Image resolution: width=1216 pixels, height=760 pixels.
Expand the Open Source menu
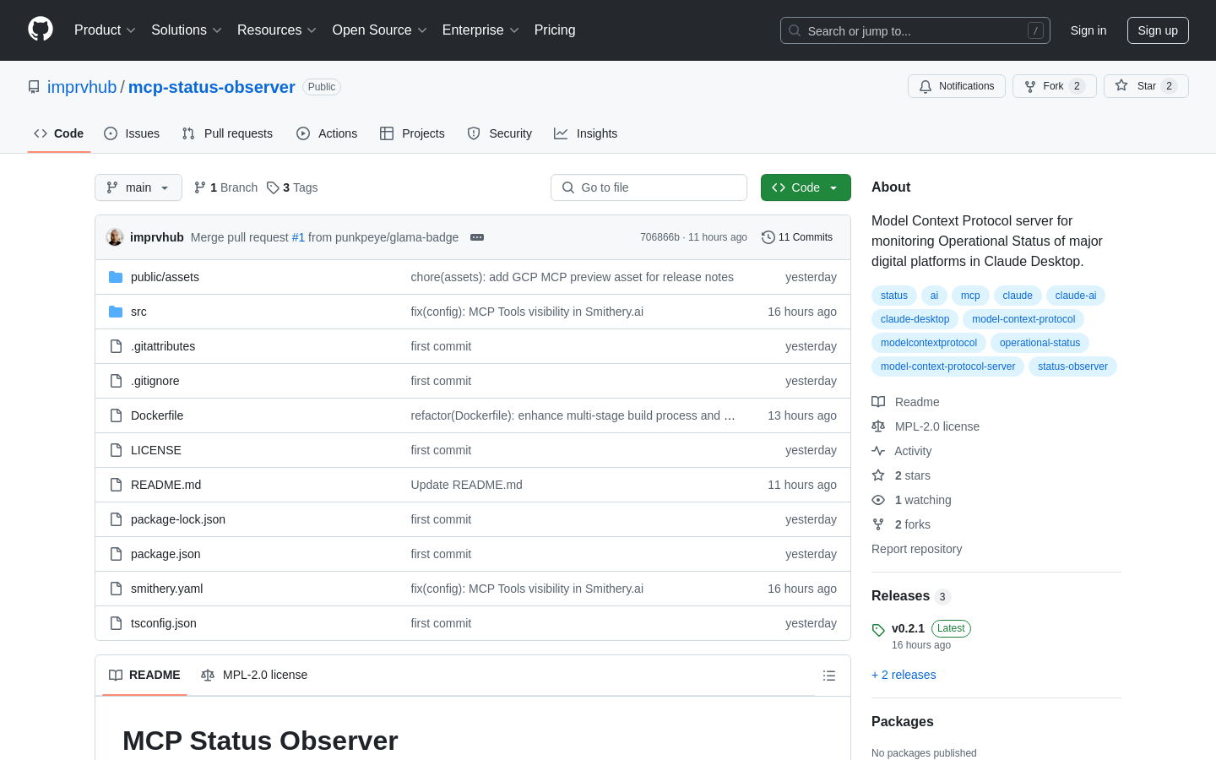pyautogui.click(x=379, y=30)
